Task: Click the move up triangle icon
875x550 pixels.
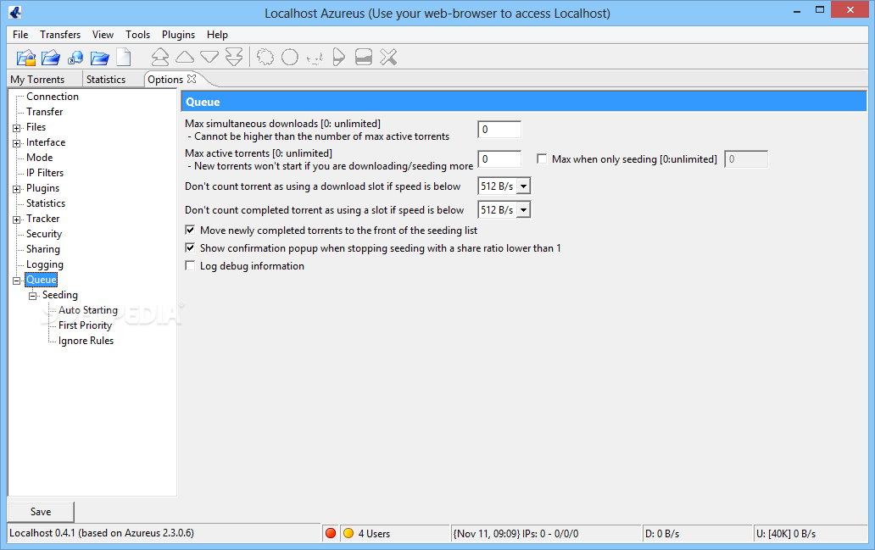Action: coord(185,57)
